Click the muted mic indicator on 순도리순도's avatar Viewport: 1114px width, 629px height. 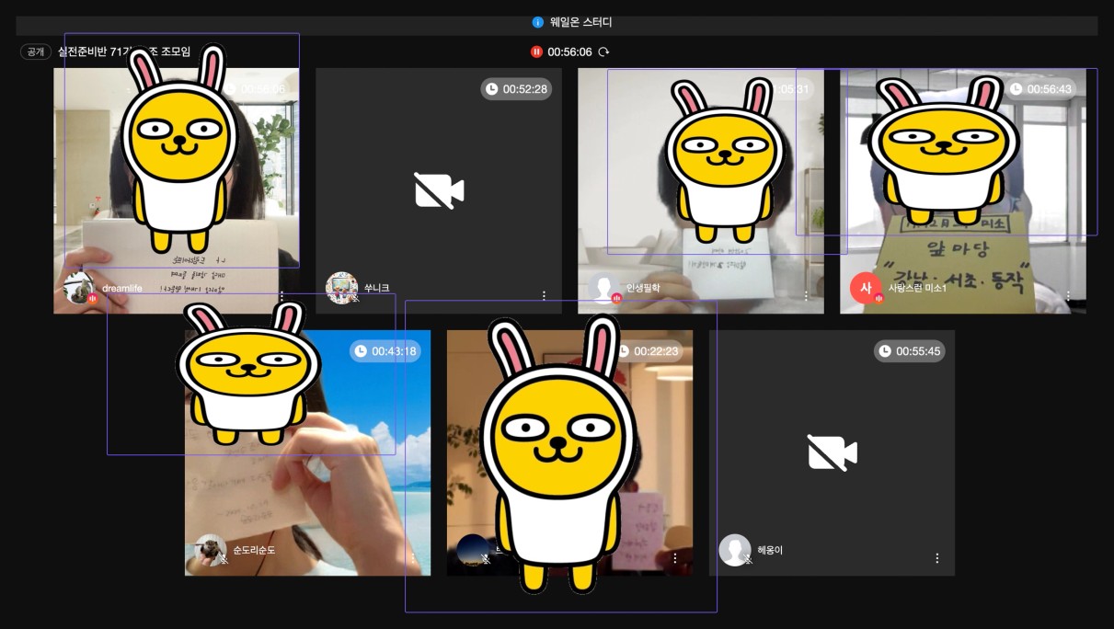pyautogui.click(x=224, y=560)
